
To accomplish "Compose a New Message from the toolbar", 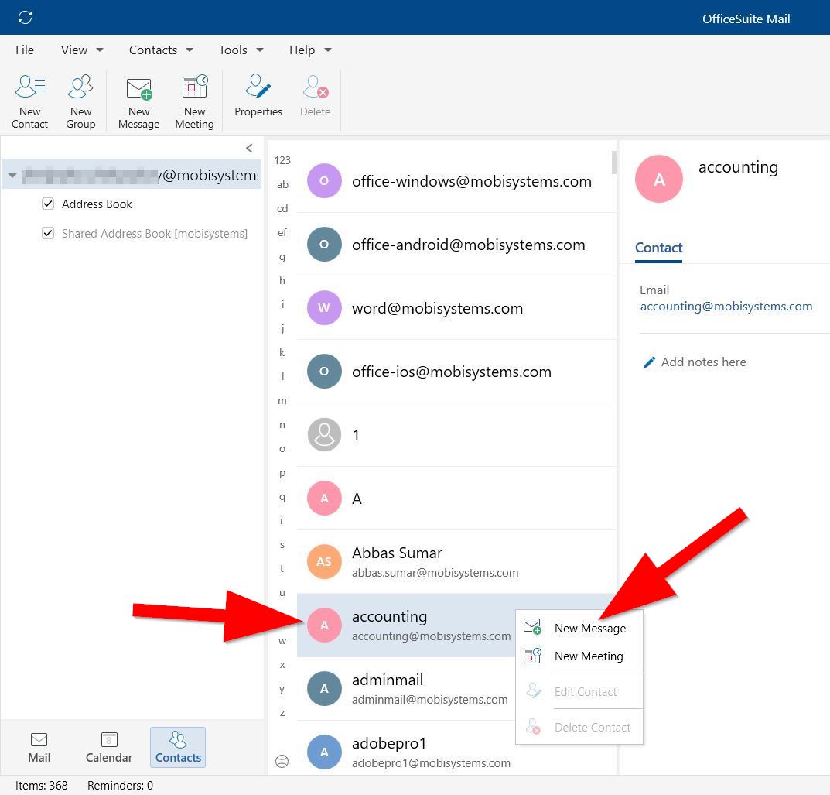I will (138, 101).
